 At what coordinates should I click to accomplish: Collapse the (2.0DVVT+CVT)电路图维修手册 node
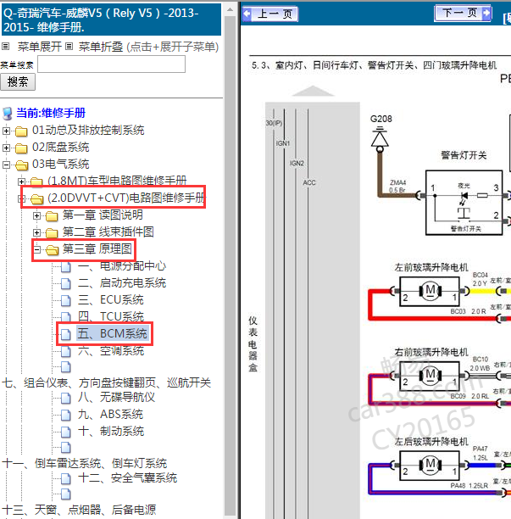(x=21, y=198)
